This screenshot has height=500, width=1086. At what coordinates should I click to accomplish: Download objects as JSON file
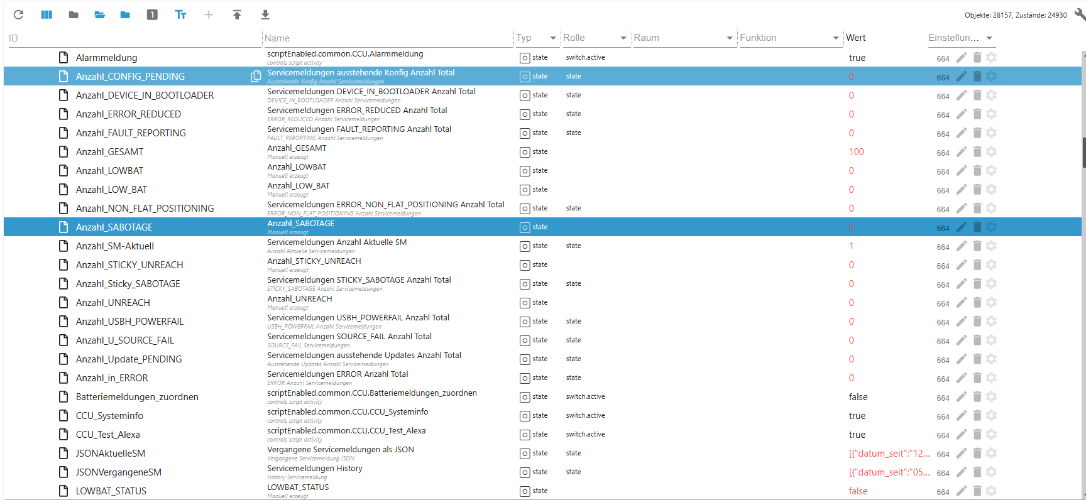[265, 14]
